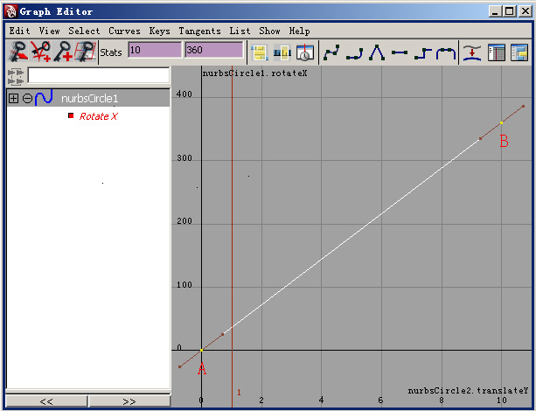Click the nurbsCircle2.translateY axis label

[468, 391]
